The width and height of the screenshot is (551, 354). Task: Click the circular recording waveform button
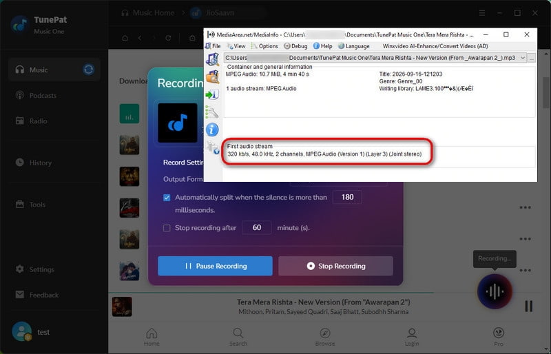point(495,291)
